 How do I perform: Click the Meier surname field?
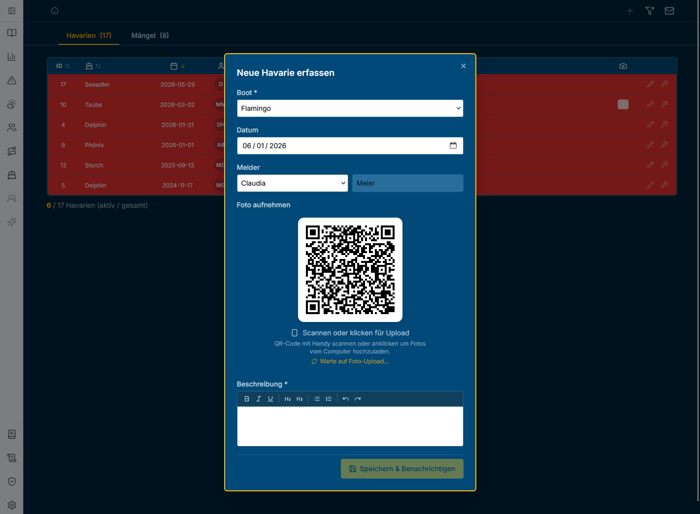click(x=407, y=183)
